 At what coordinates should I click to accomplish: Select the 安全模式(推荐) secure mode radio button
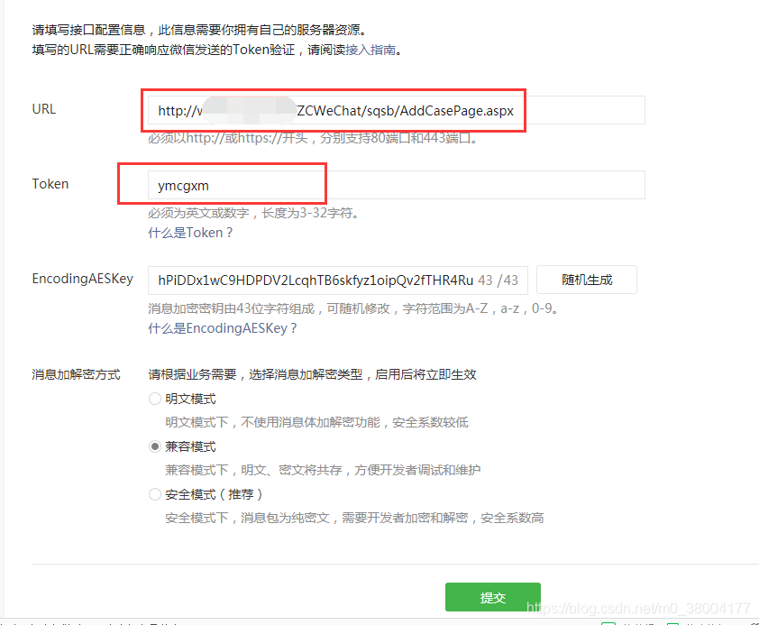(155, 494)
